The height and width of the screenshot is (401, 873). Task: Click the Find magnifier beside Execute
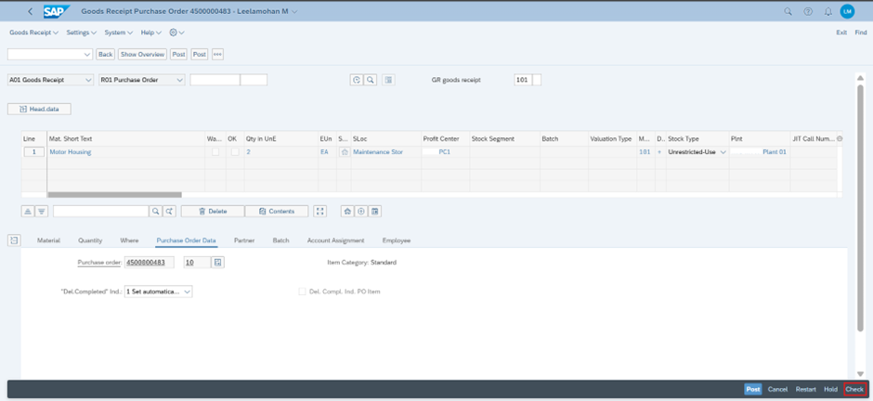point(370,80)
